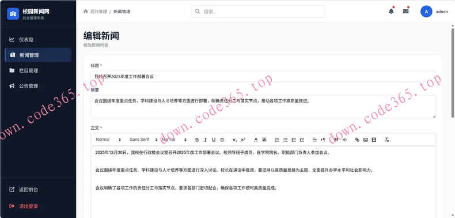455x218 pixels.
Task: Open the Normal heading size dropdown
Action: pyautogui.click(x=108, y=140)
